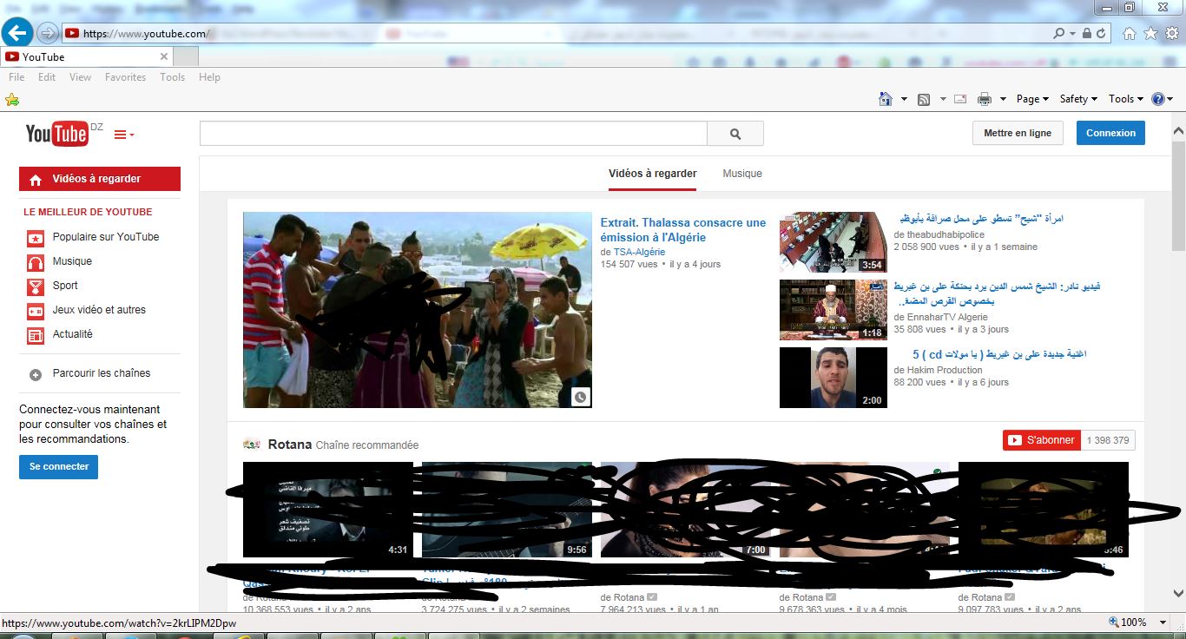
Task: Open the gear settings menu
Action: point(1172,34)
